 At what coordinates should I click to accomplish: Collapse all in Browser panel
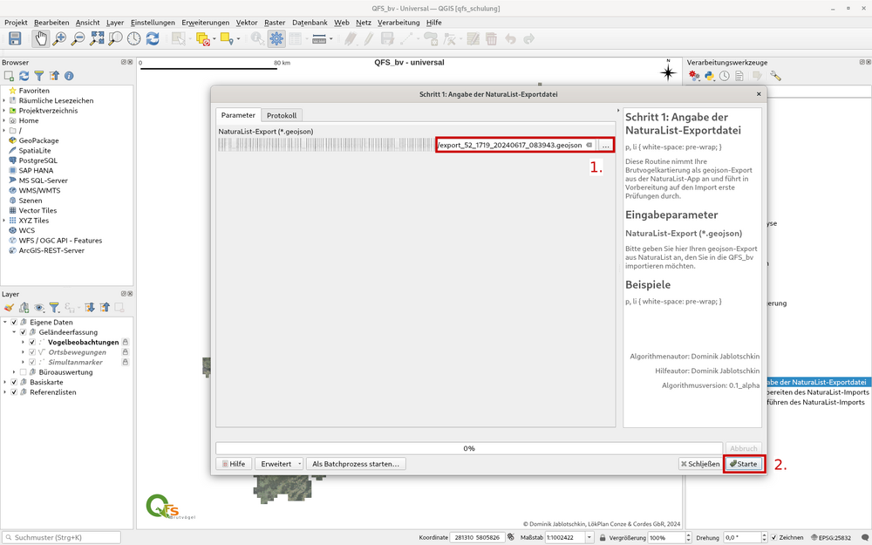[54, 76]
